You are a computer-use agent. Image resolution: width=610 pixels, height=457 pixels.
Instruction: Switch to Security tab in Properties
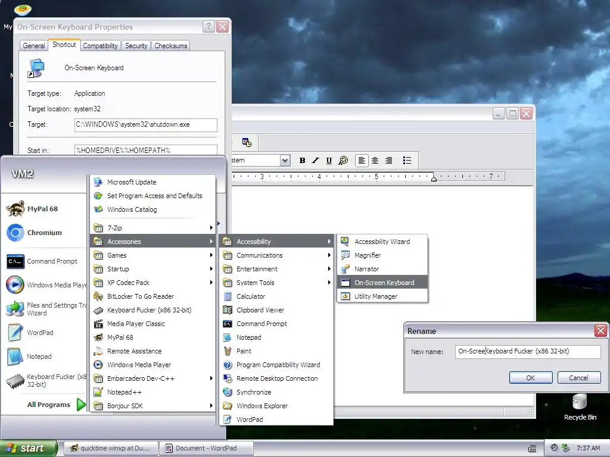136,46
